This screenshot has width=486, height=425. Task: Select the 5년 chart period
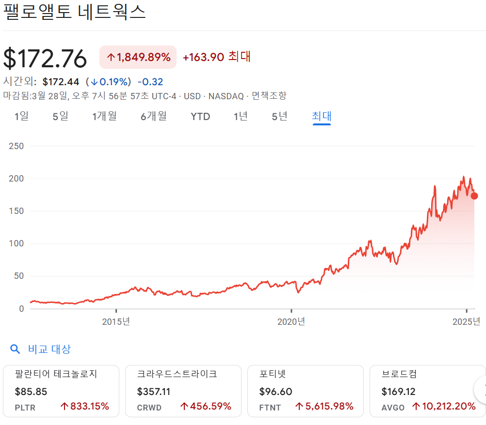point(279,116)
